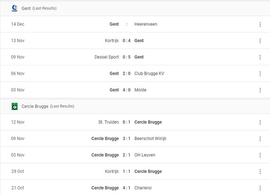270x195 pixels.
Task: Open three-dot menu for Kortrijk 0:4 Gent
Action: [260, 41]
